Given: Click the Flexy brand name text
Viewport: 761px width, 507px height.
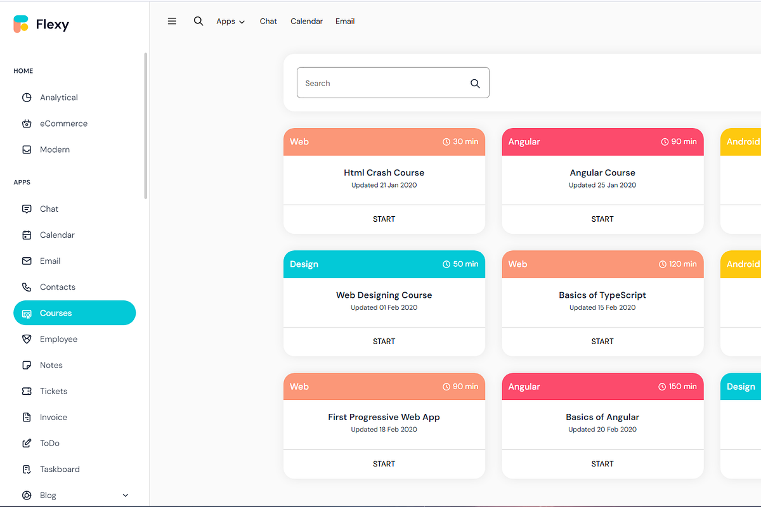Looking at the screenshot, I should click(x=53, y=25).
